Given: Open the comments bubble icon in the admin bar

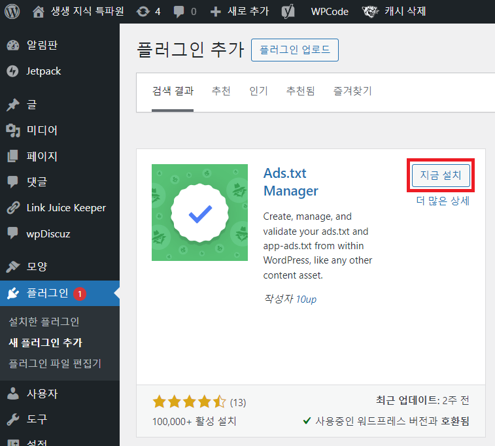Looking at the screenshot, I should [x=179, y=12].
